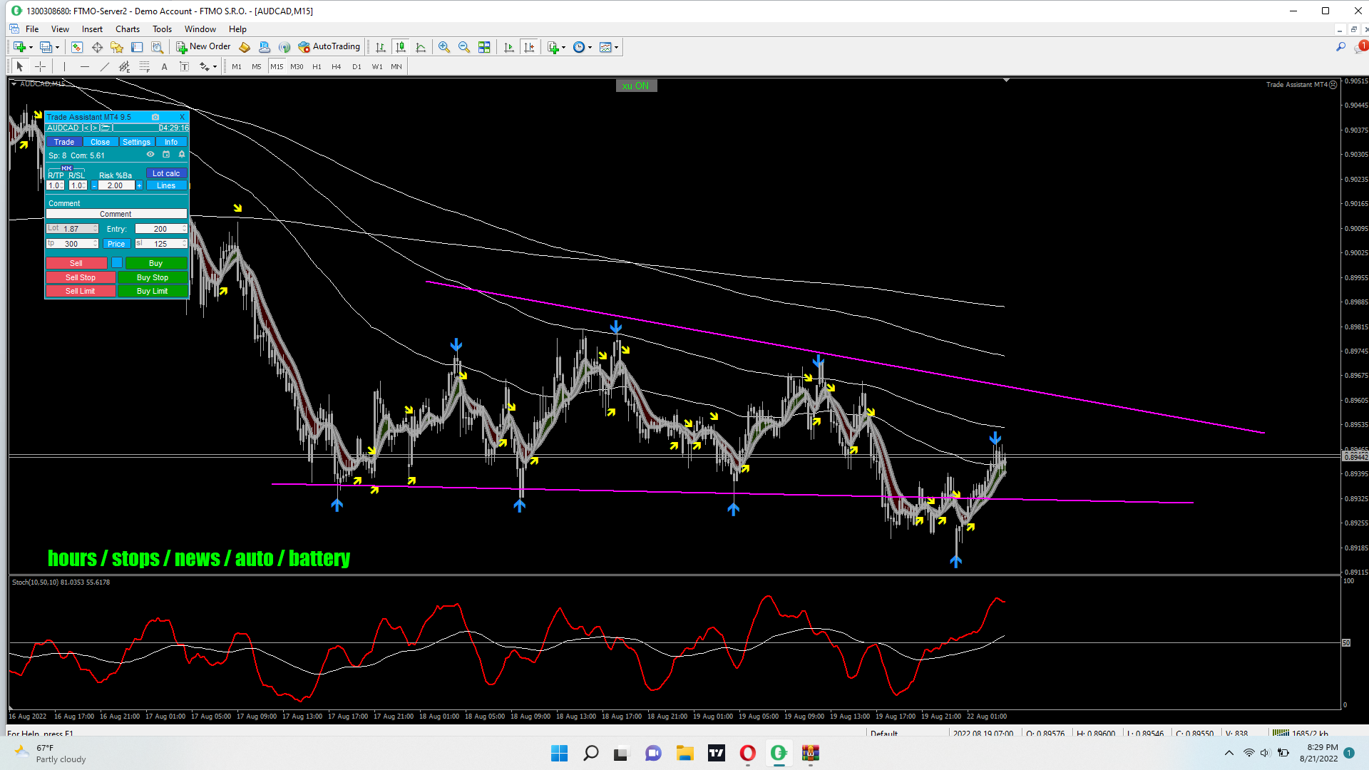
Task: Select the Crosshair cursor tool
Action: pyautogui.click(x=41, y=66)
